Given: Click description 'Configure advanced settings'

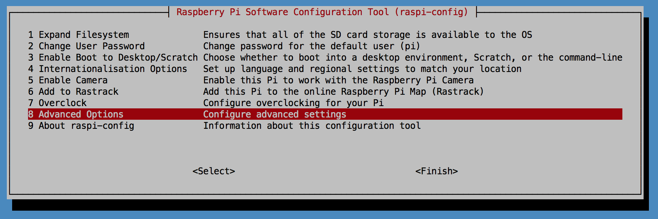Looking at the screenshot, I should 275,114.
